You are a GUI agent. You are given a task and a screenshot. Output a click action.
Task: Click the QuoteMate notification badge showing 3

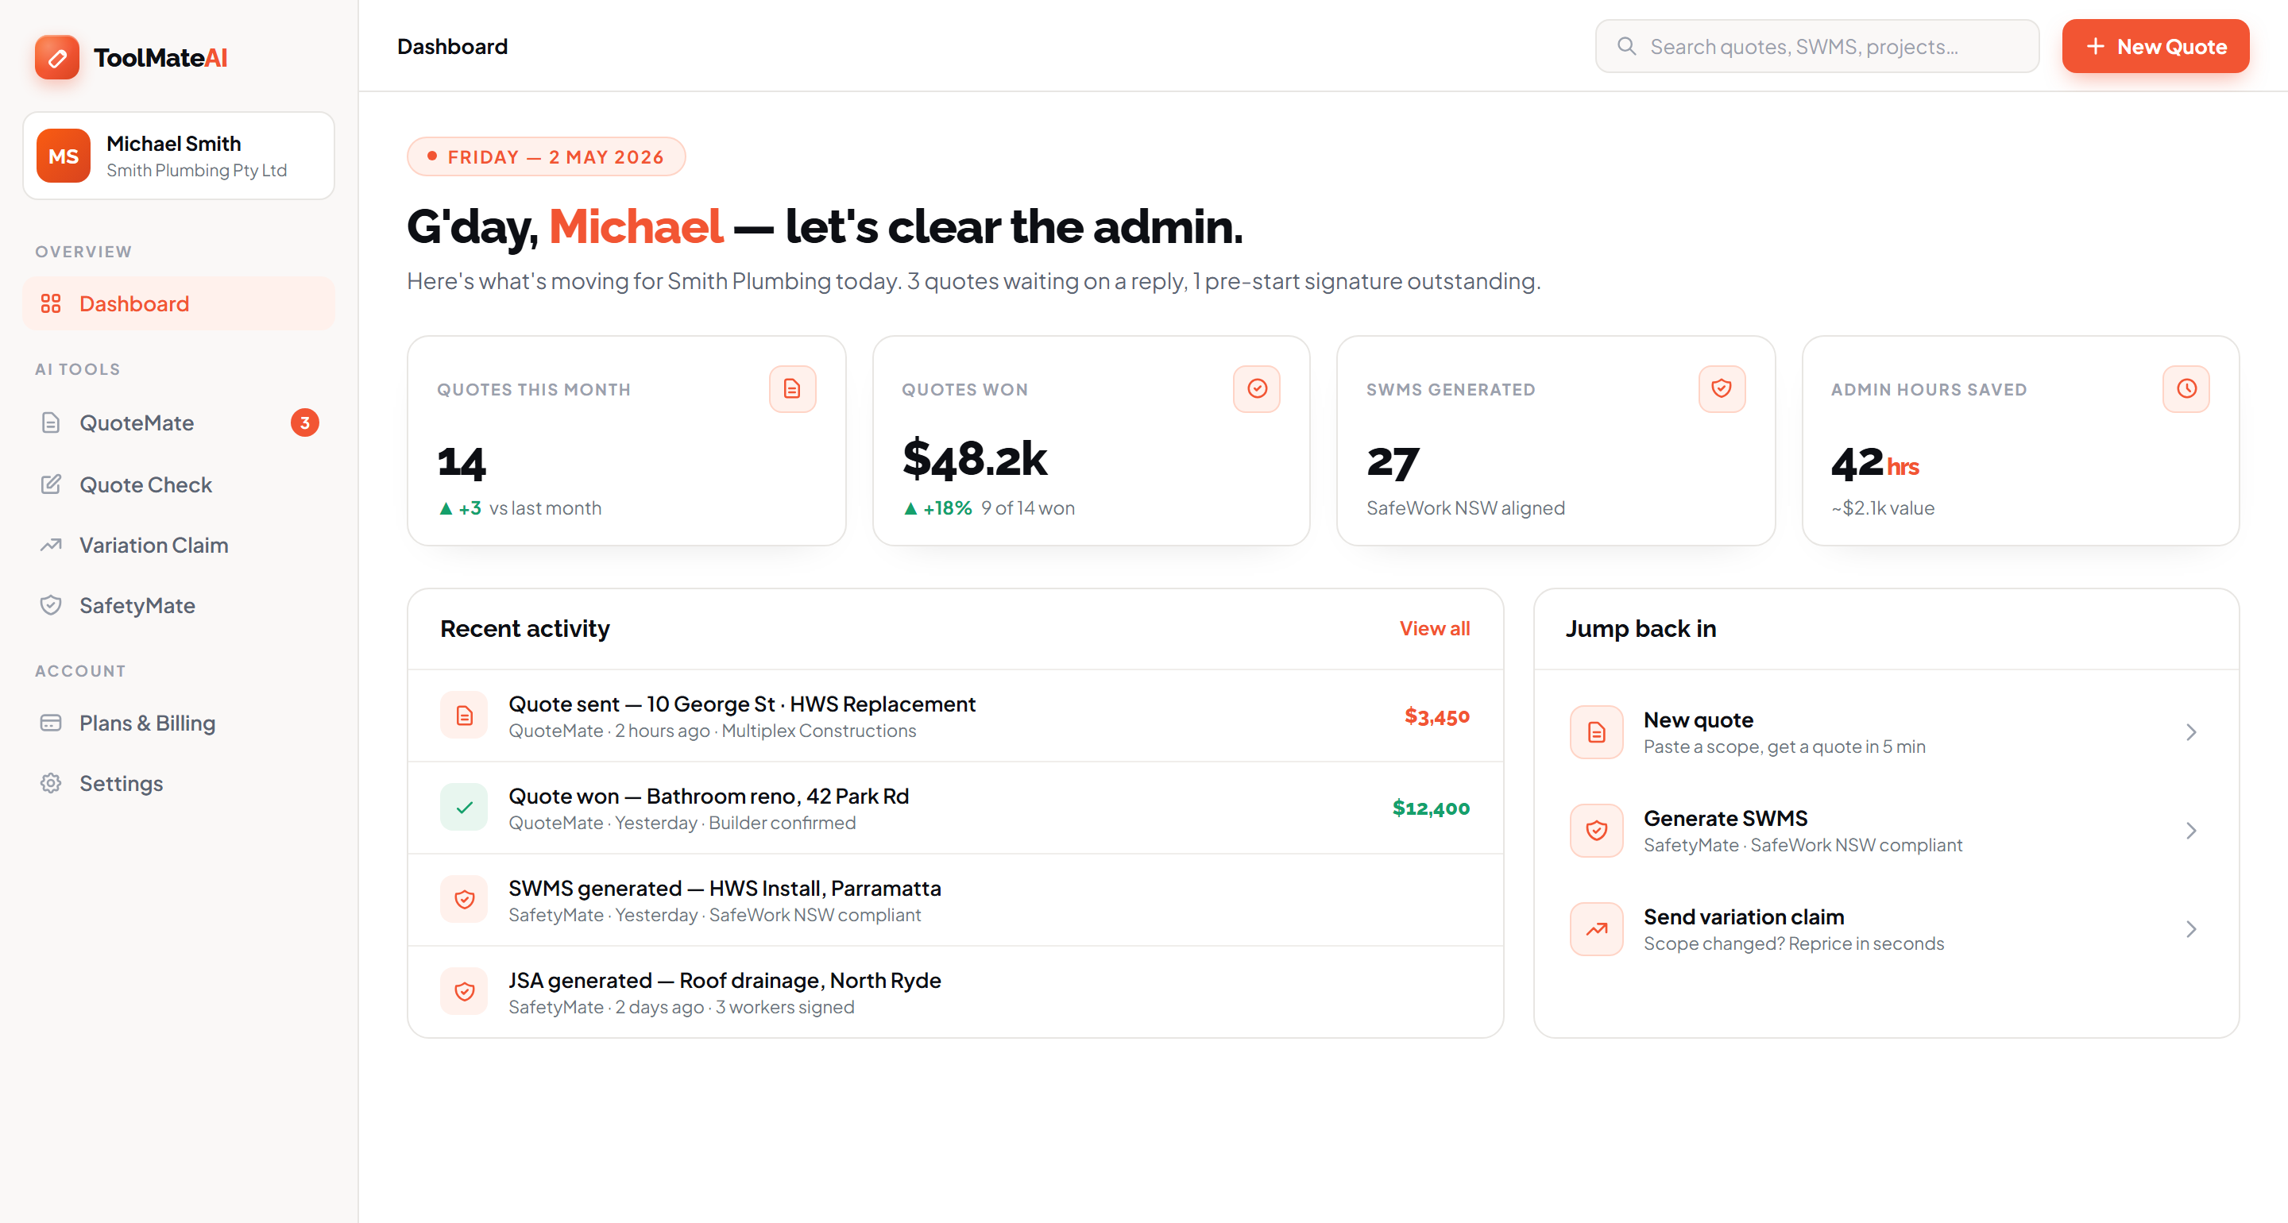point(304,422)
